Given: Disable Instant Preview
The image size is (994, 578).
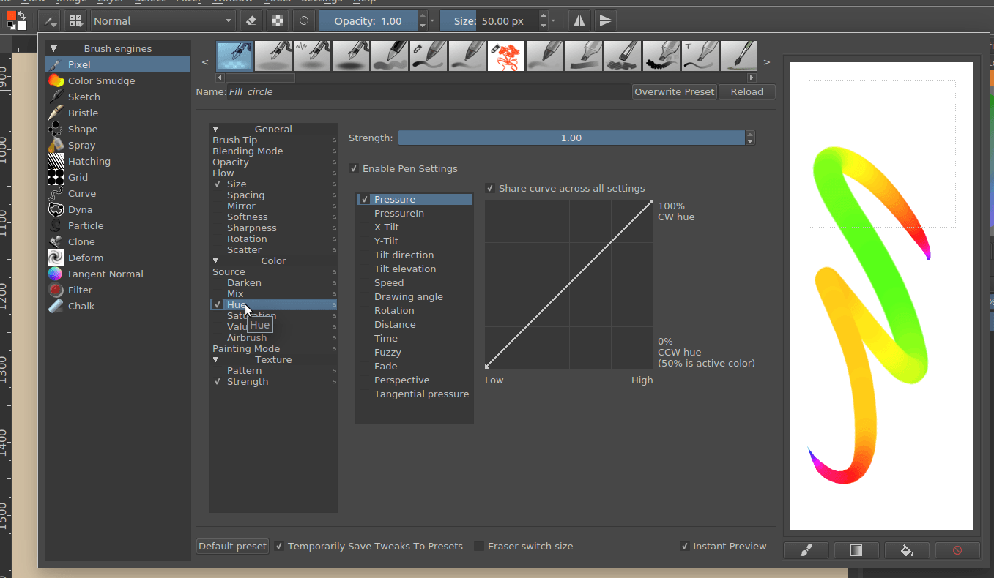Looking at the screenshot, I should tap(685, 546).
